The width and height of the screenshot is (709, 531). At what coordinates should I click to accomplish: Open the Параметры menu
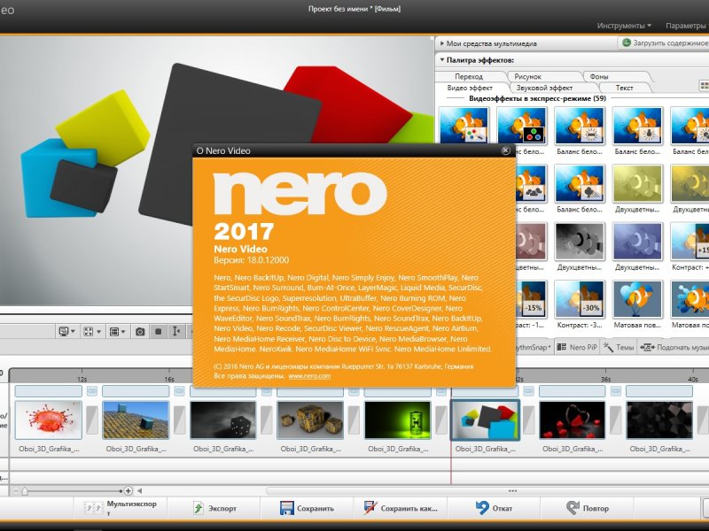[x=685, y=26]
